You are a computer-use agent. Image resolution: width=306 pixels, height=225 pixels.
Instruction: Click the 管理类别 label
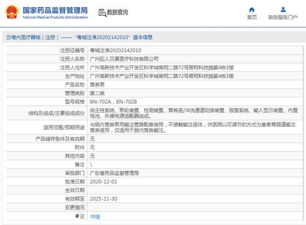[75, 93]
